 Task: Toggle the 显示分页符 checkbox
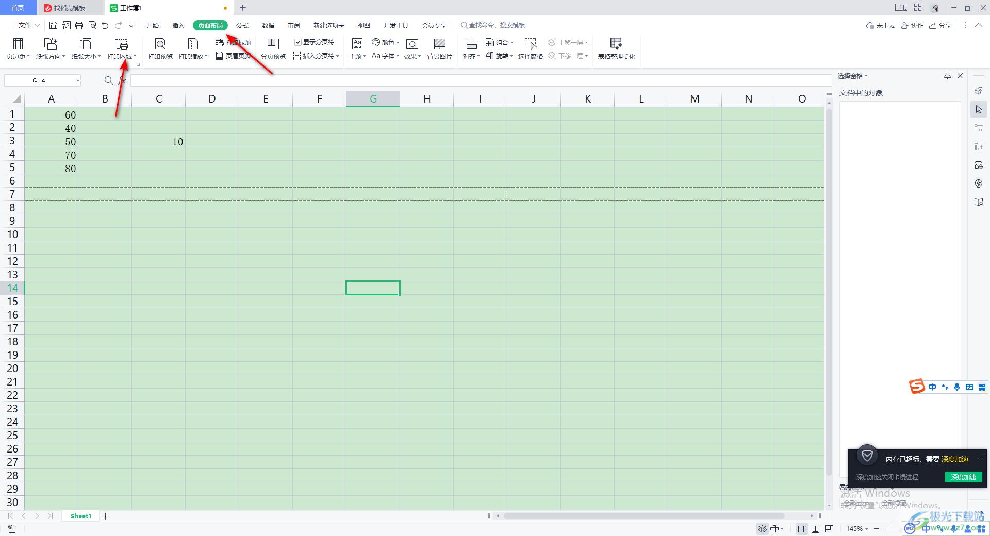(x=298, y=42)
